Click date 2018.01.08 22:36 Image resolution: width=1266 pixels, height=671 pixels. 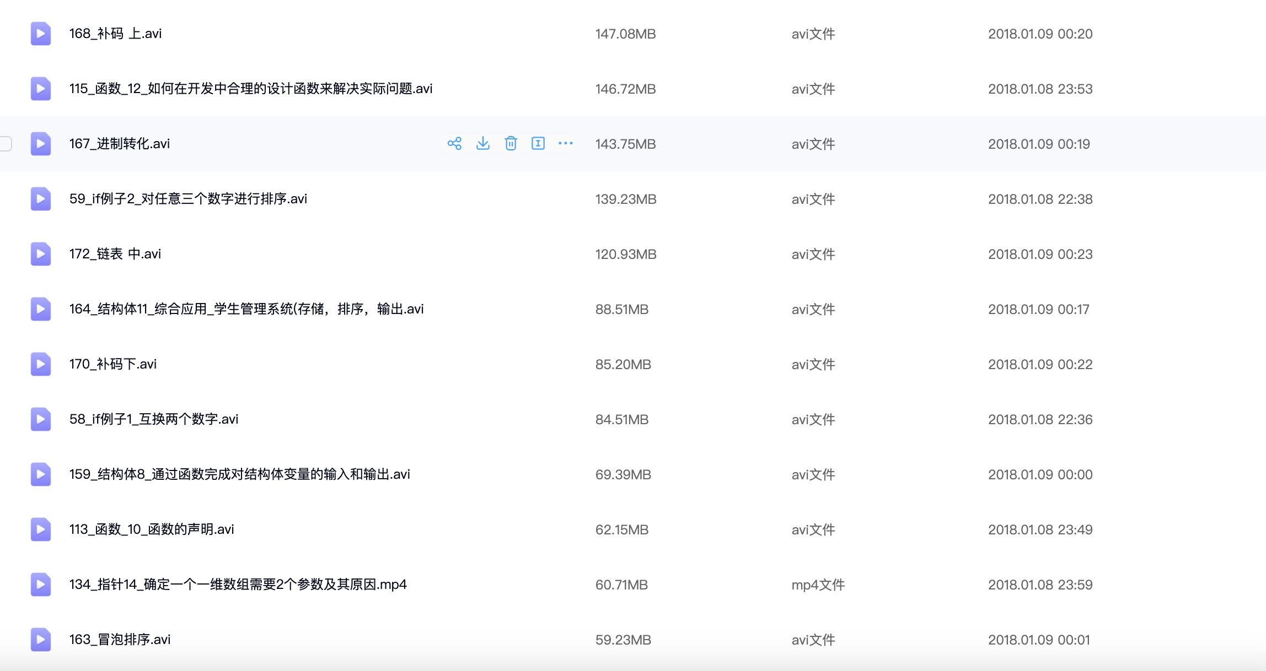coord(1040,420)
